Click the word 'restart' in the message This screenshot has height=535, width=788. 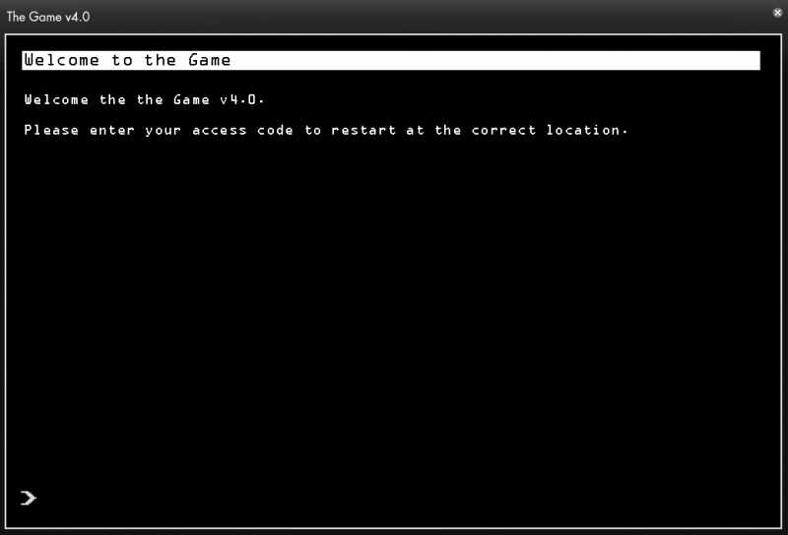pos(363,130)
